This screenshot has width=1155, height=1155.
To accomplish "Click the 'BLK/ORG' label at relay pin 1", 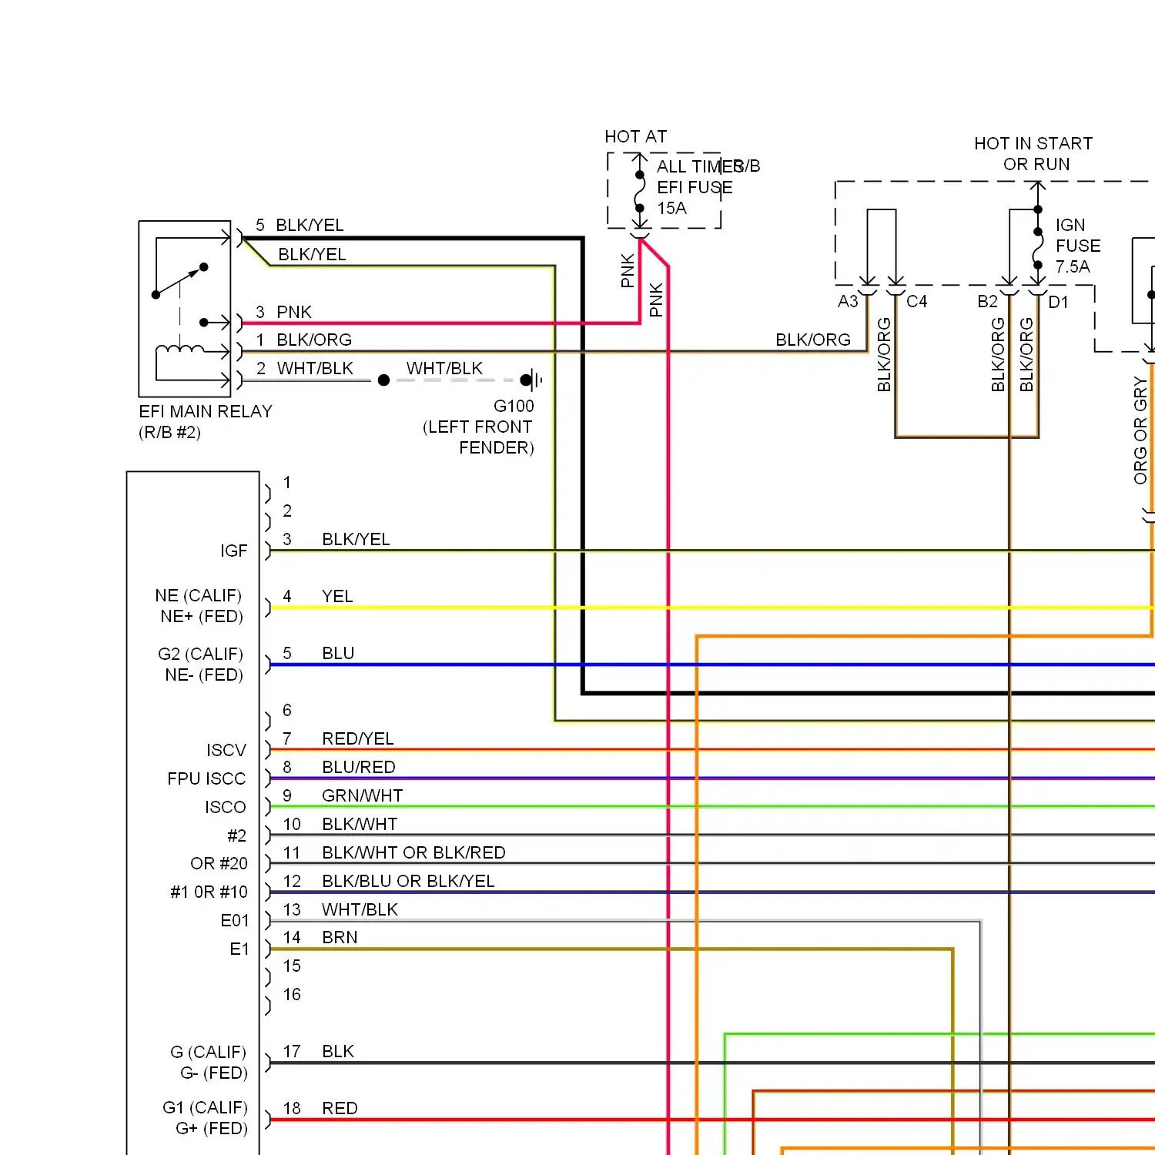I will pyautogui.click(x=314, y=340).
